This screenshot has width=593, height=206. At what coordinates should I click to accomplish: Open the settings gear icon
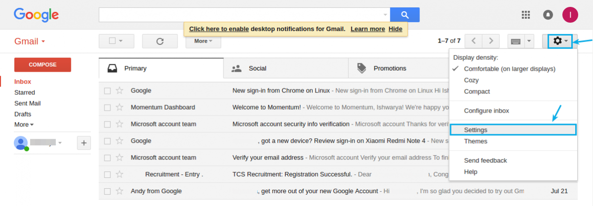[560, 41]
